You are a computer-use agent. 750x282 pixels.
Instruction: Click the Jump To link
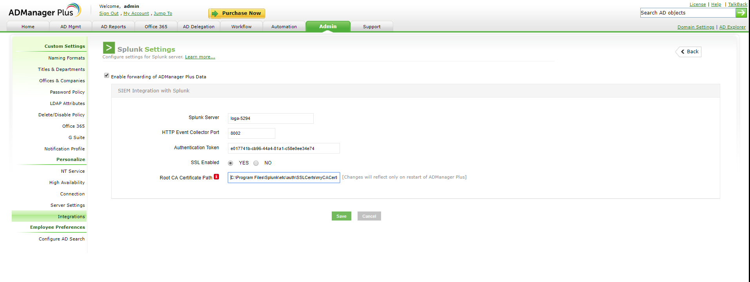[163, 13]
